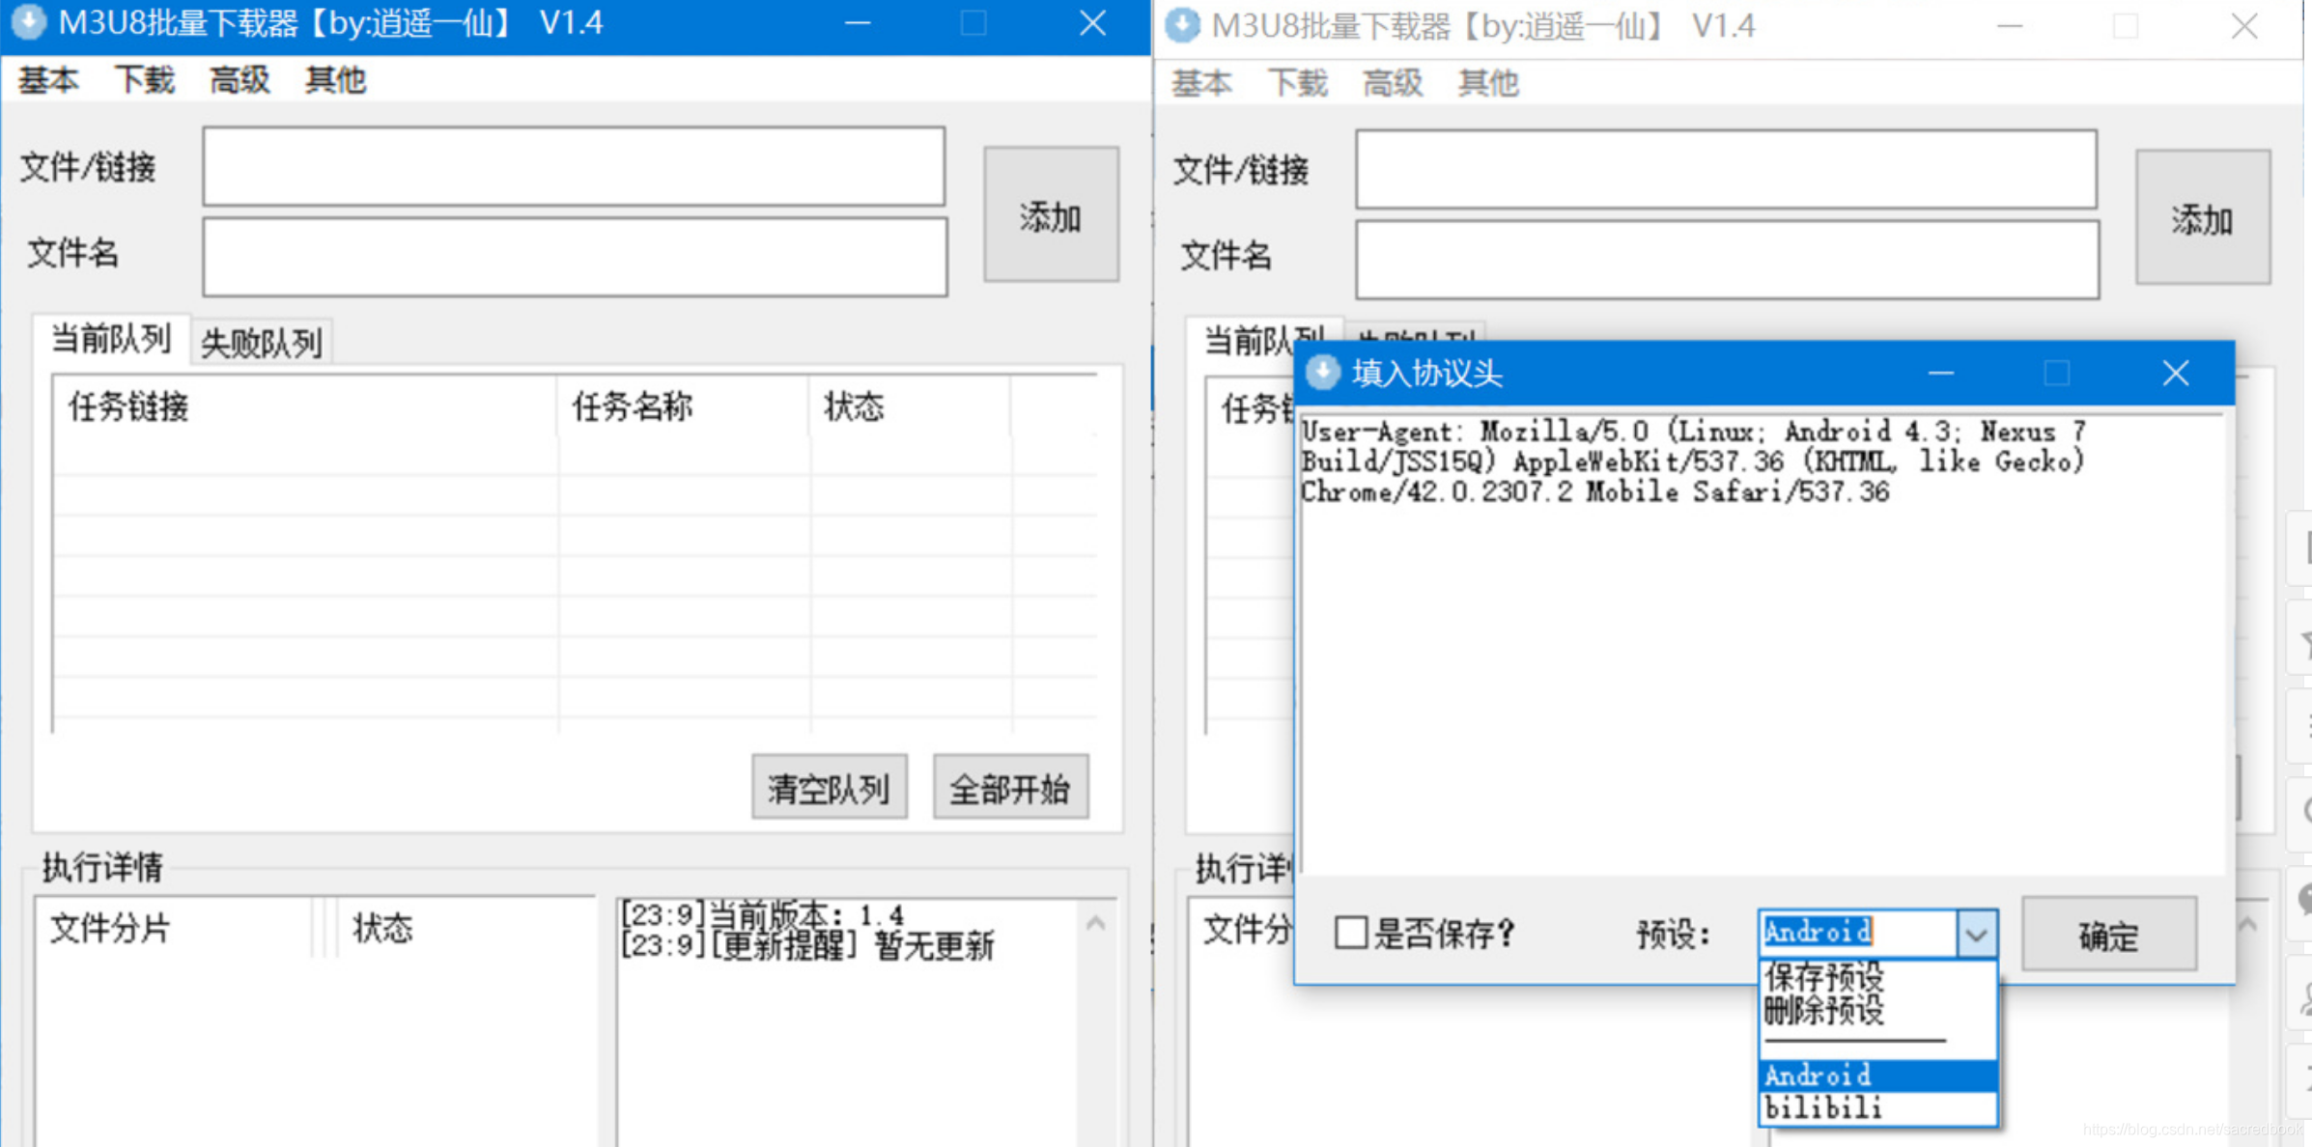
Task: Click the 确定 button in the dialog
Action: tap(2109, 934)
